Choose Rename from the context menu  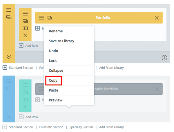[56, 31]
